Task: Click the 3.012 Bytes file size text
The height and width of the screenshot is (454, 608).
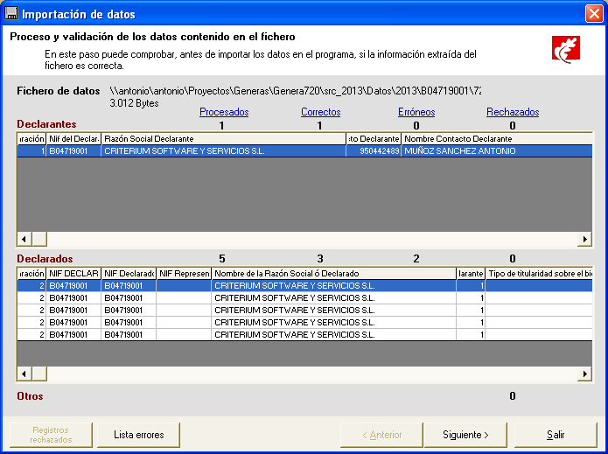Action: [x=134, y=103]
